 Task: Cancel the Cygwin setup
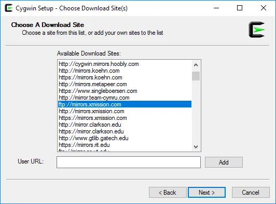pos(251,193)
